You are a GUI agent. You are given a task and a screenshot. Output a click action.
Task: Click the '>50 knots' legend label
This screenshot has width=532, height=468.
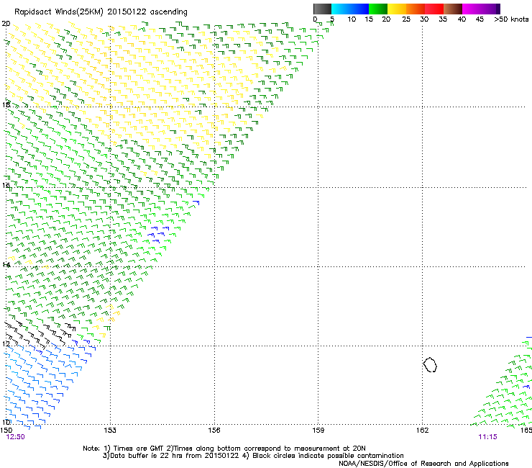click(511, 19)
